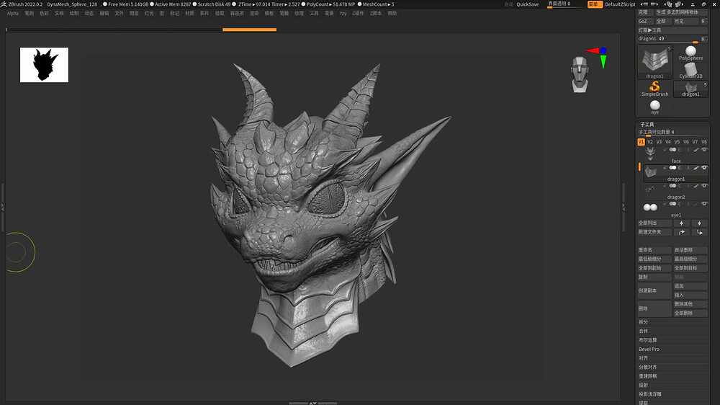Image resolution: width=720 pixels, height=405 pixels.
Task: Select the dragon2 subtool thumbnail
Action: (650, 189)
